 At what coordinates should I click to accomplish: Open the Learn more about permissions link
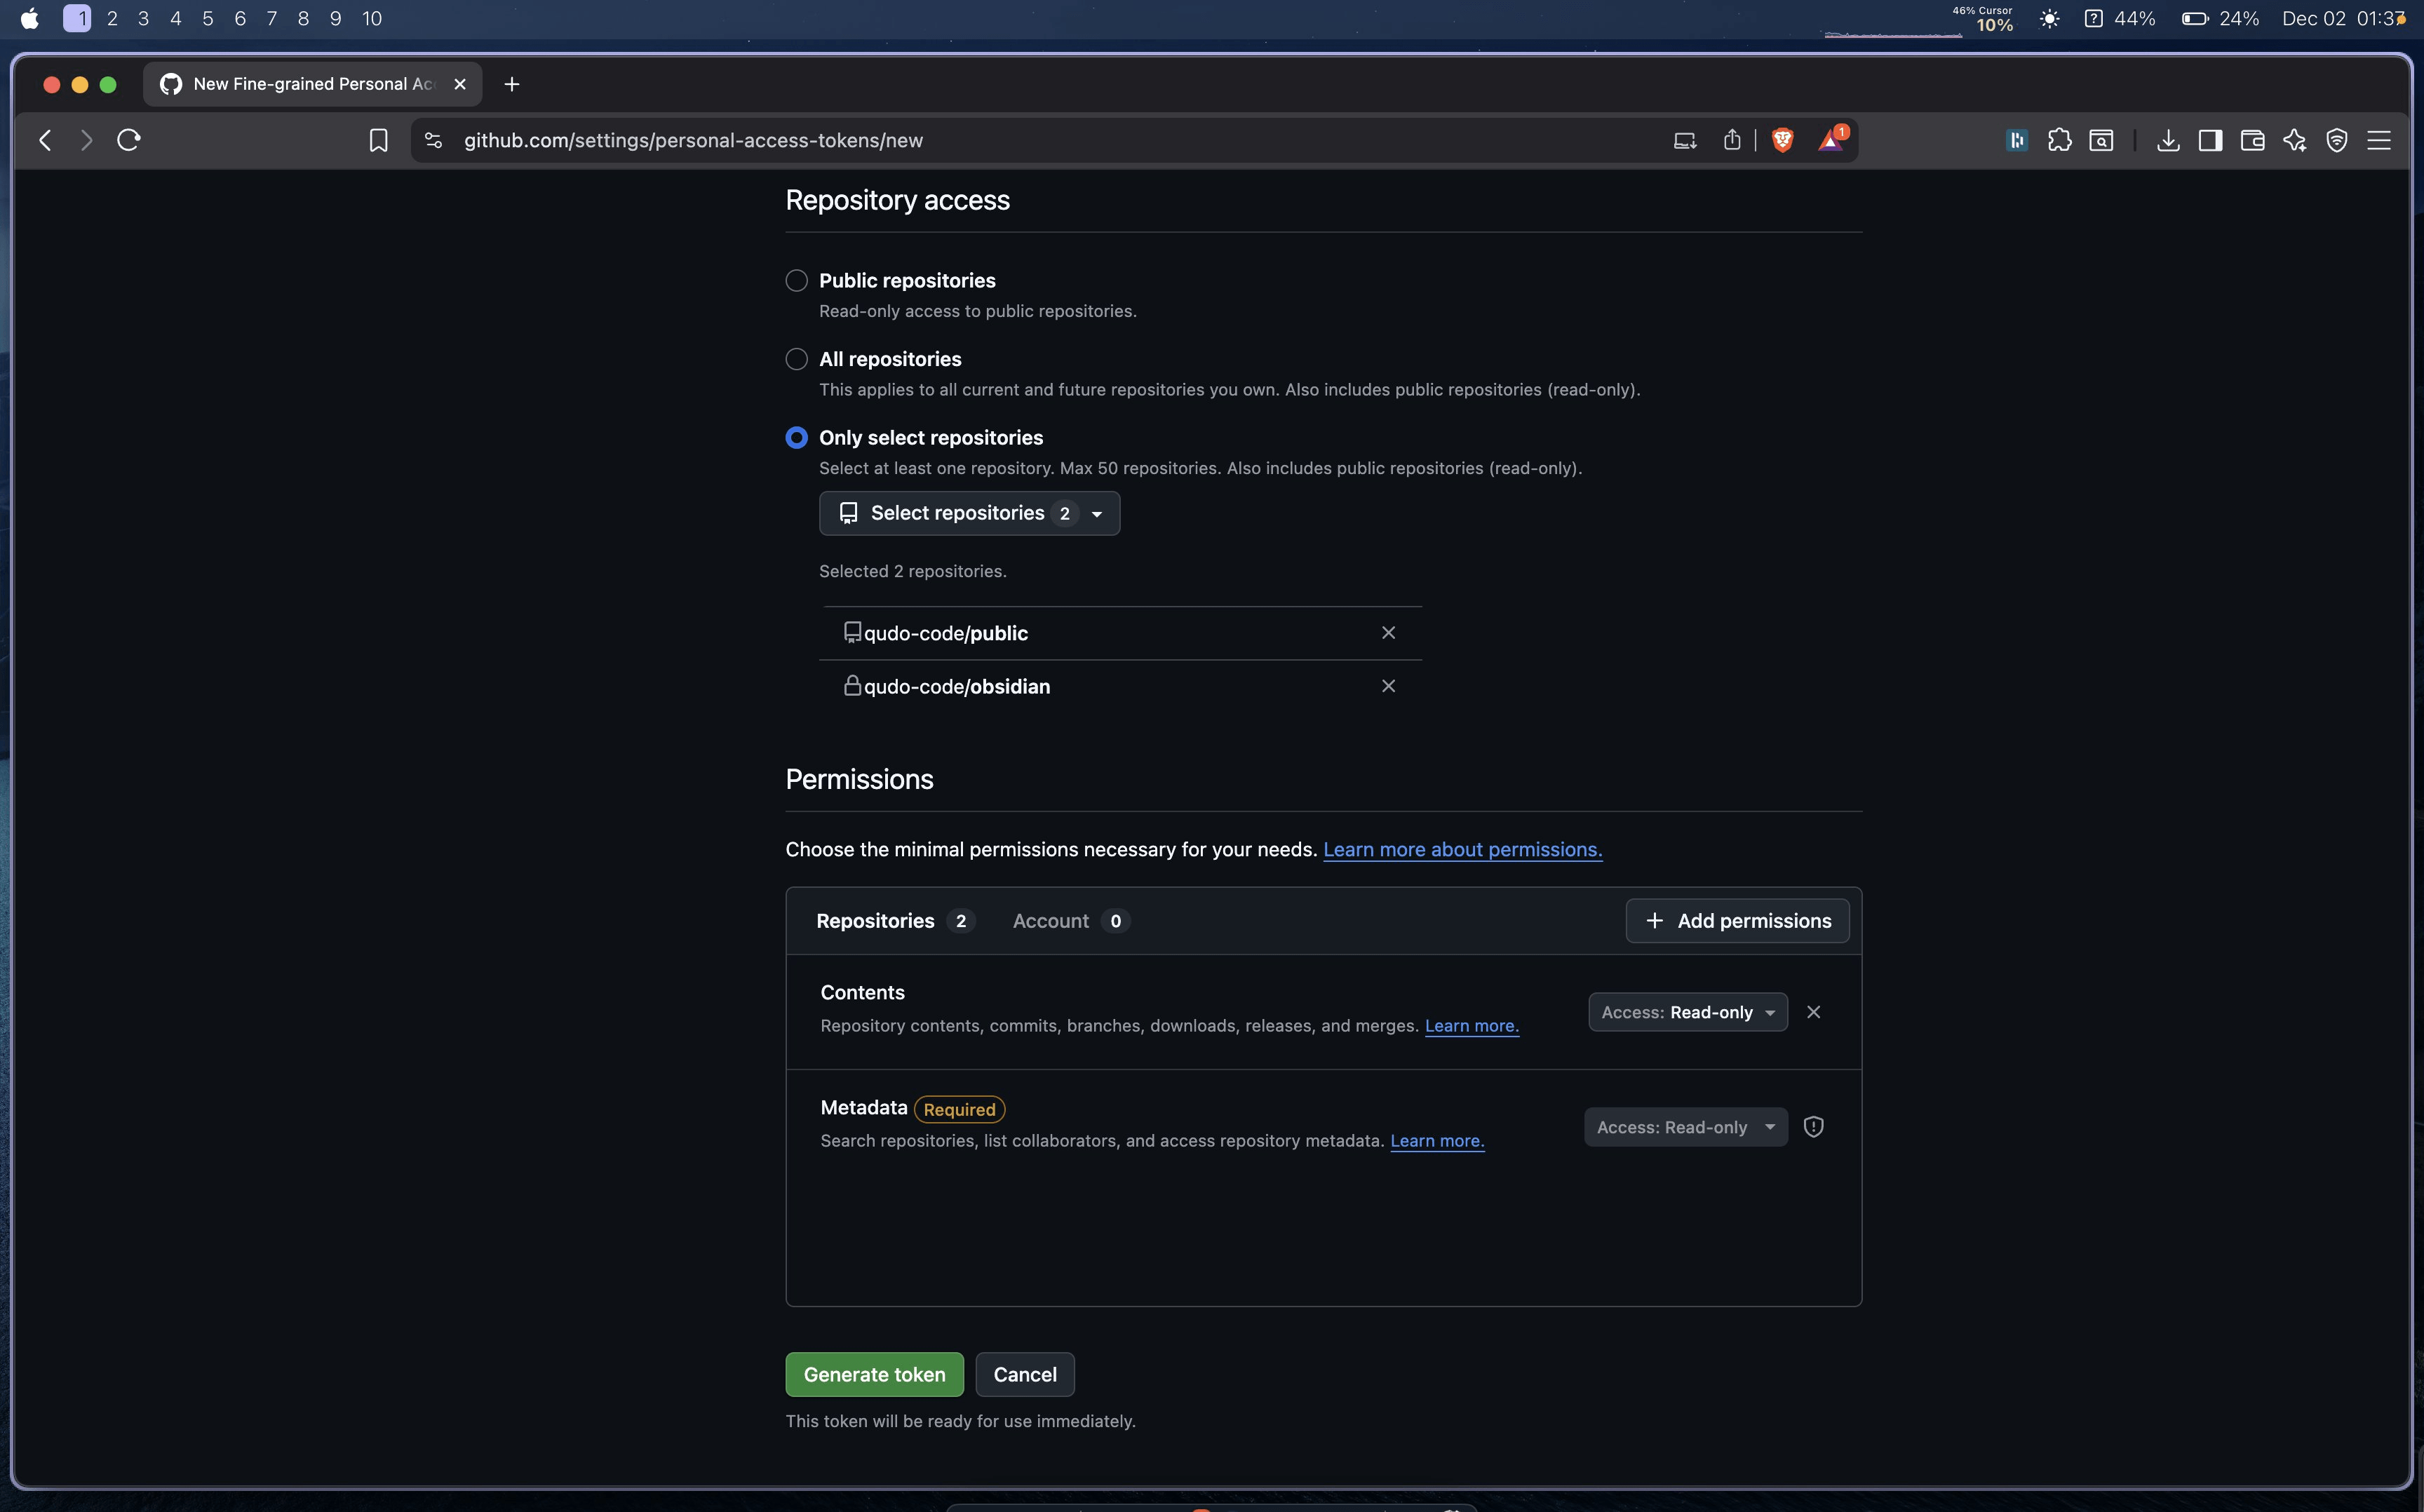click(1462, 849)
